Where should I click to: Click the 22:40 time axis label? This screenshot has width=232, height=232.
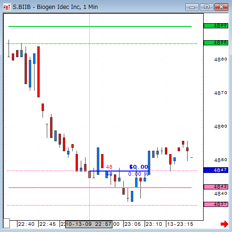(x=26, y=224)
